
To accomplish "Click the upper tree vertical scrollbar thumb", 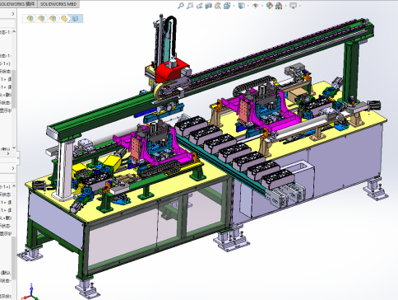I will tap(14, 89).
